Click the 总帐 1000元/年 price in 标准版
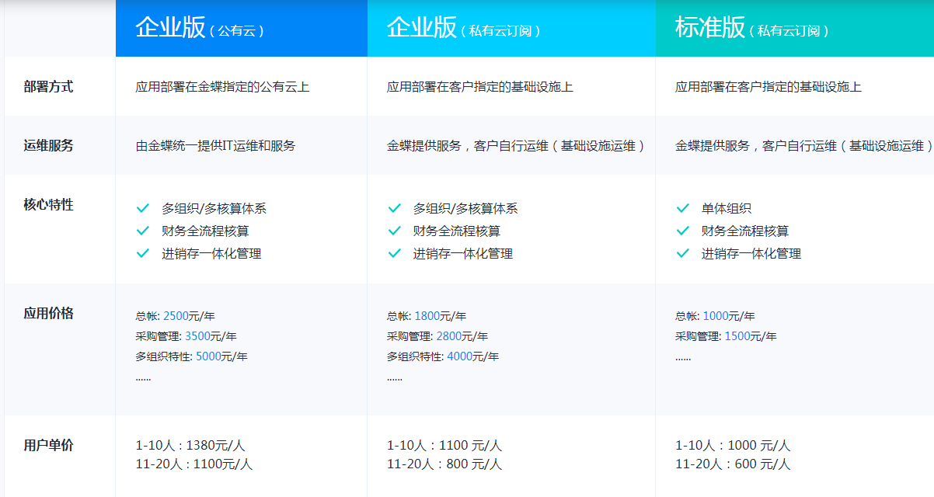 point(716,316)
